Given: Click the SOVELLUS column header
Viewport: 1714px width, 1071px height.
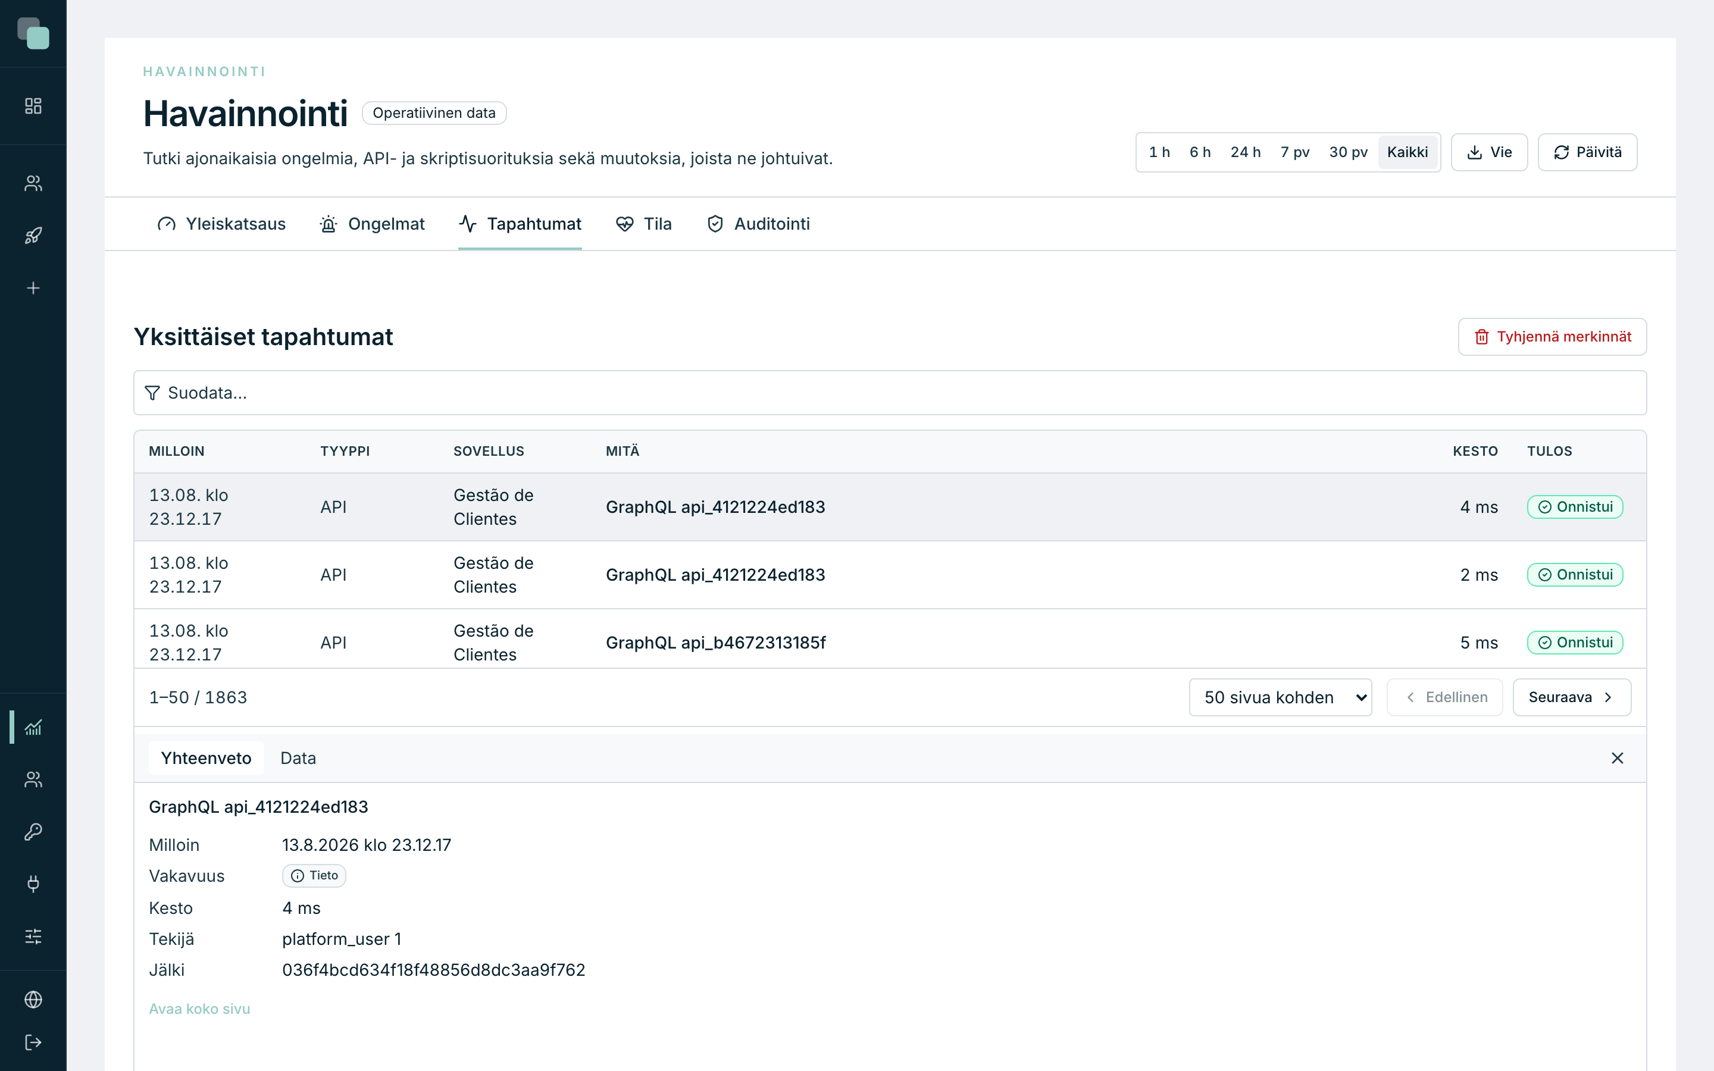Looking at the screenshot, I should click(x=489, y=451).
